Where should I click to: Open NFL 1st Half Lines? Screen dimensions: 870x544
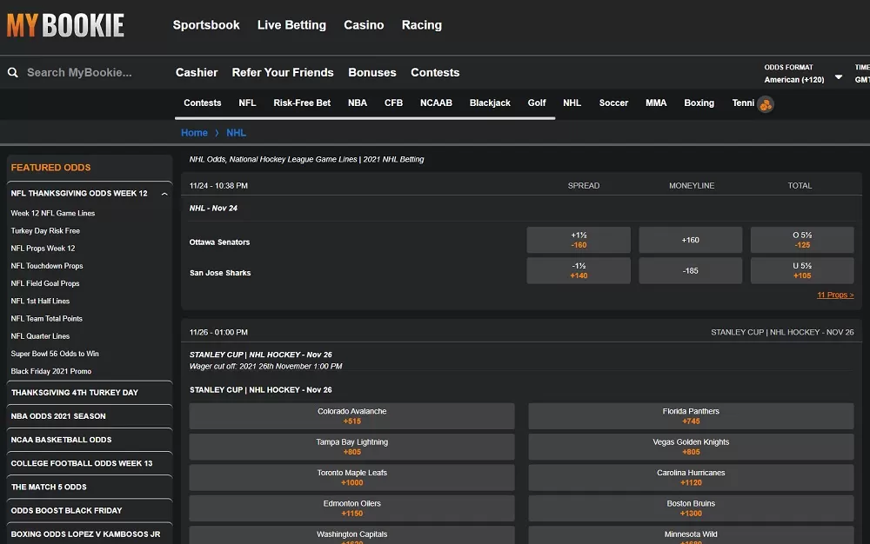pyautogui.click(x=40, y=302)
